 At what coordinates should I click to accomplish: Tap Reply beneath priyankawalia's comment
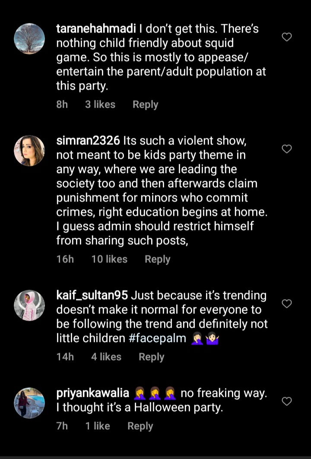(140, 426)
